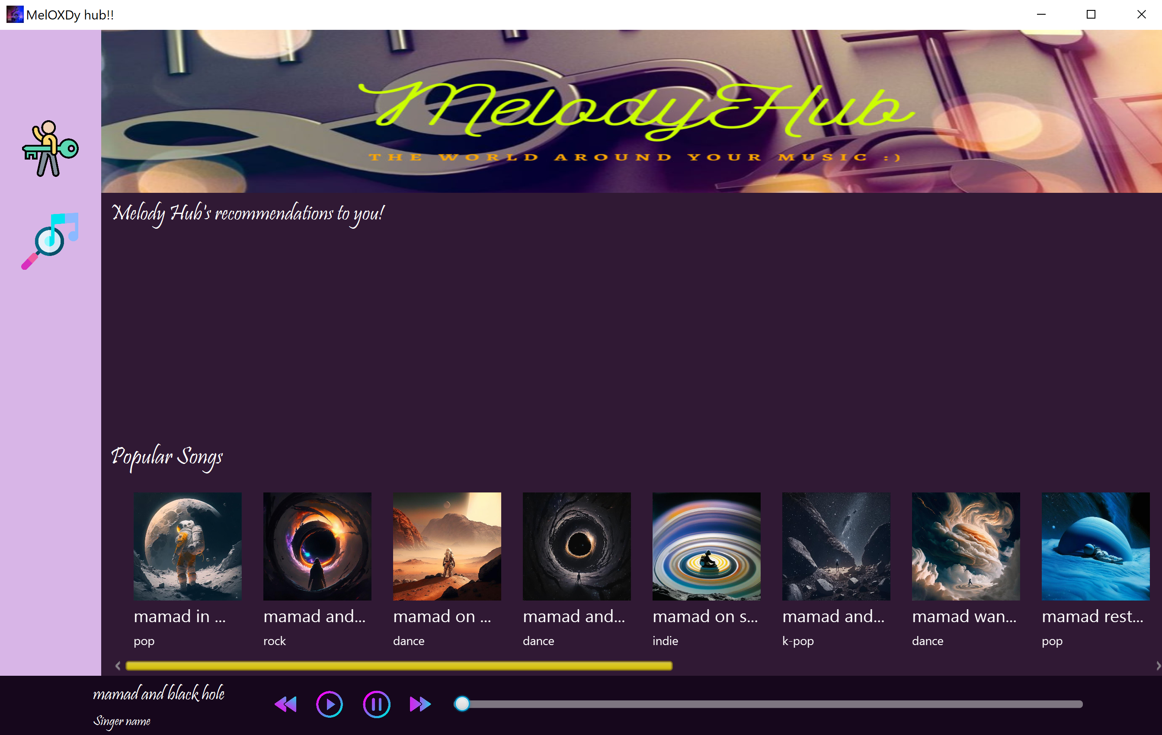Screen dimensions: 1162x735
Task: Select the indie song with colorful rings
Action: pos(706,546)
